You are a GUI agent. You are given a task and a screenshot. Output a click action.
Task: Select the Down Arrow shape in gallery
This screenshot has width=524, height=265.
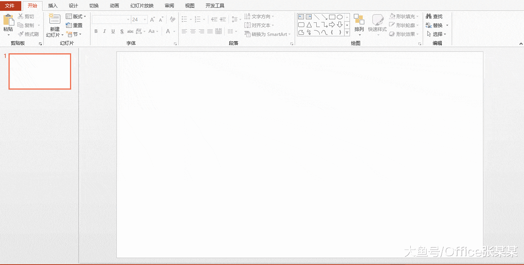pos(340,25)
